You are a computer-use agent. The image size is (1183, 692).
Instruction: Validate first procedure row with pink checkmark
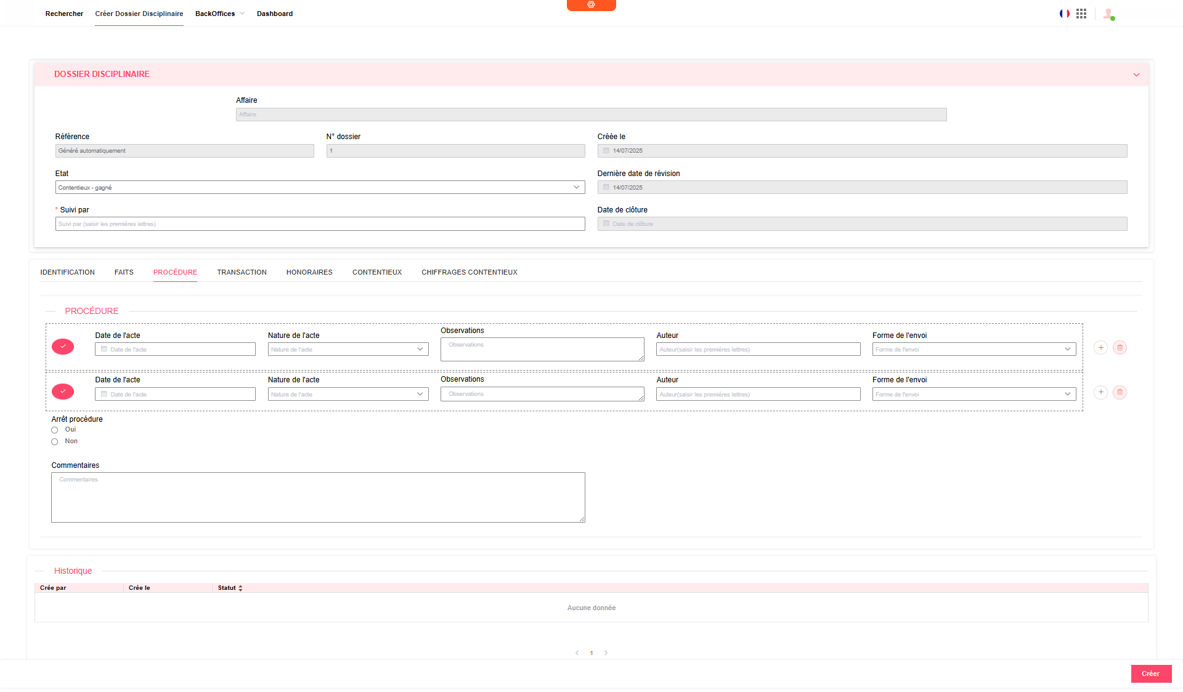point(63,347)
